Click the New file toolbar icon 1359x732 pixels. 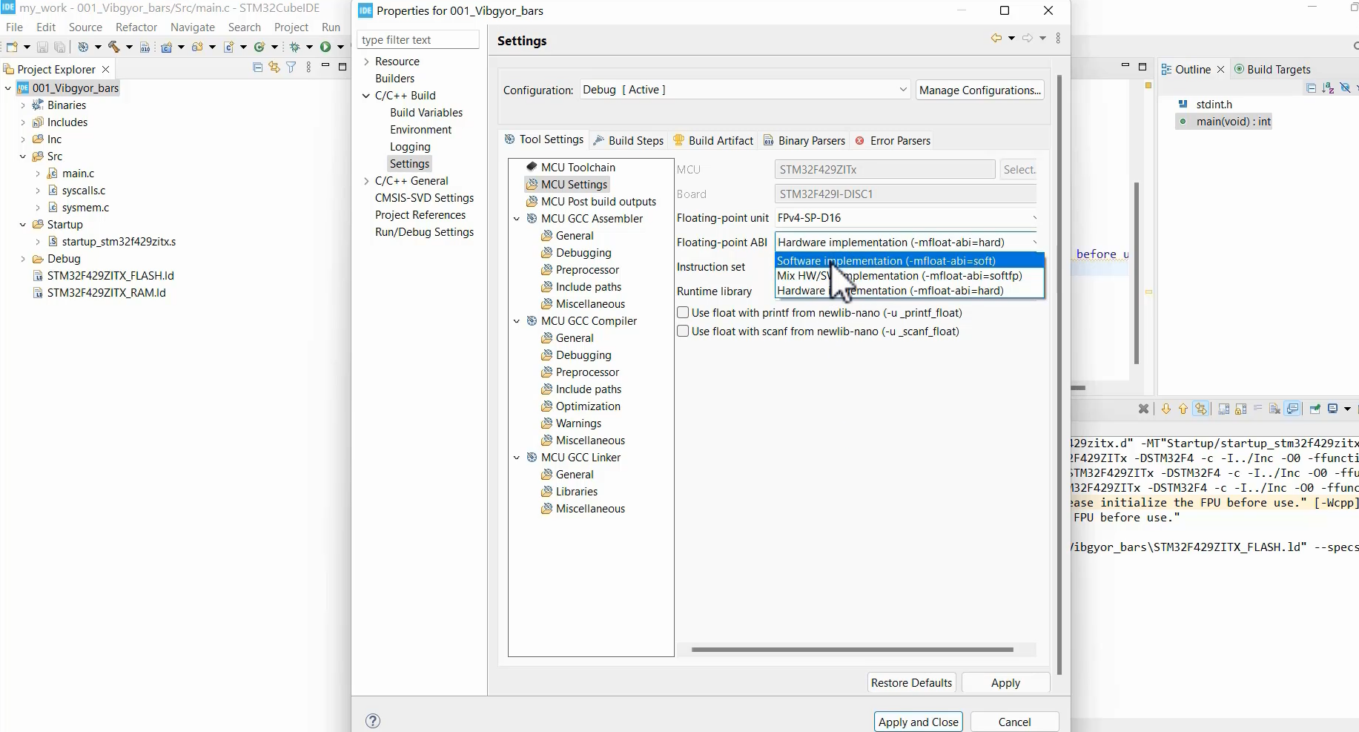click(x=12, y=47)
